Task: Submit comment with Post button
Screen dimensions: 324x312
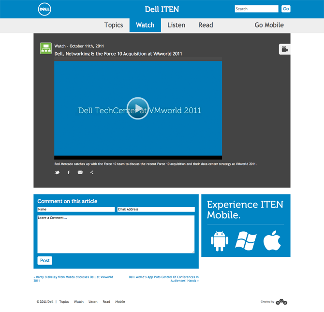Action: [45, 261]
